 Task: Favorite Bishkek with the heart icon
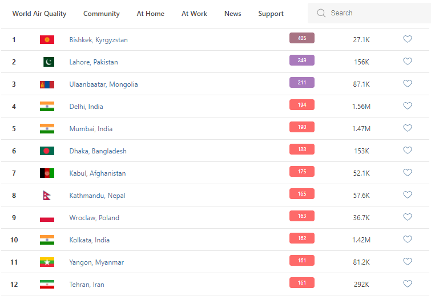pos(408,39)
